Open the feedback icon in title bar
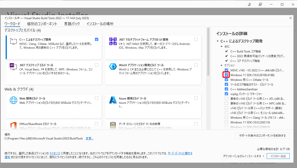Screen dimensions: 297x168 pos(260,4)
